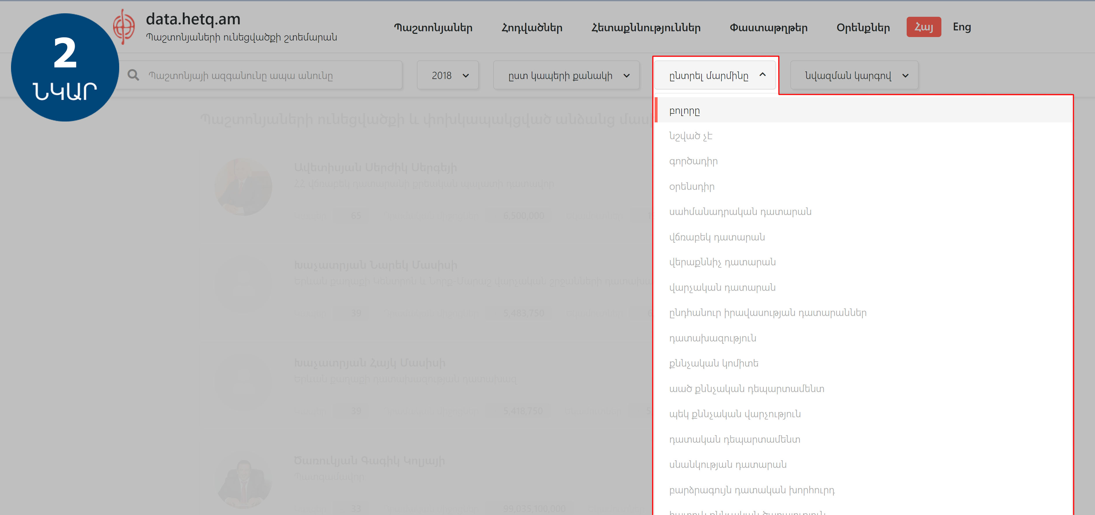
Task: Switch language to Հայ
Action: point(924,27)
